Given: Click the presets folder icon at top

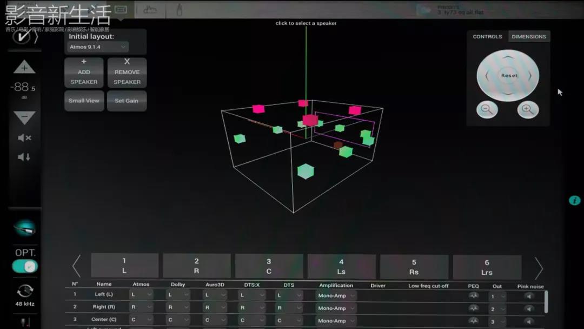Looking at the screenshot, I should tap(424, 10).
